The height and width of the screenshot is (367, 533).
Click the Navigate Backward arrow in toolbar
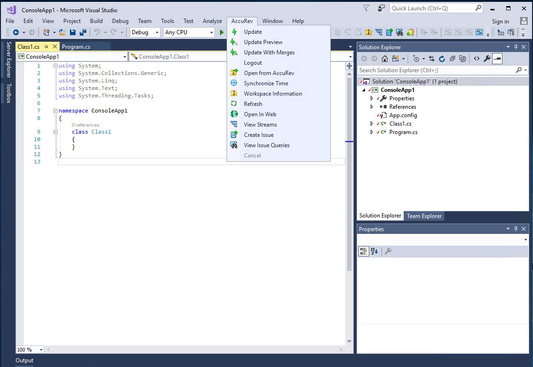click(x=15, y=32)
